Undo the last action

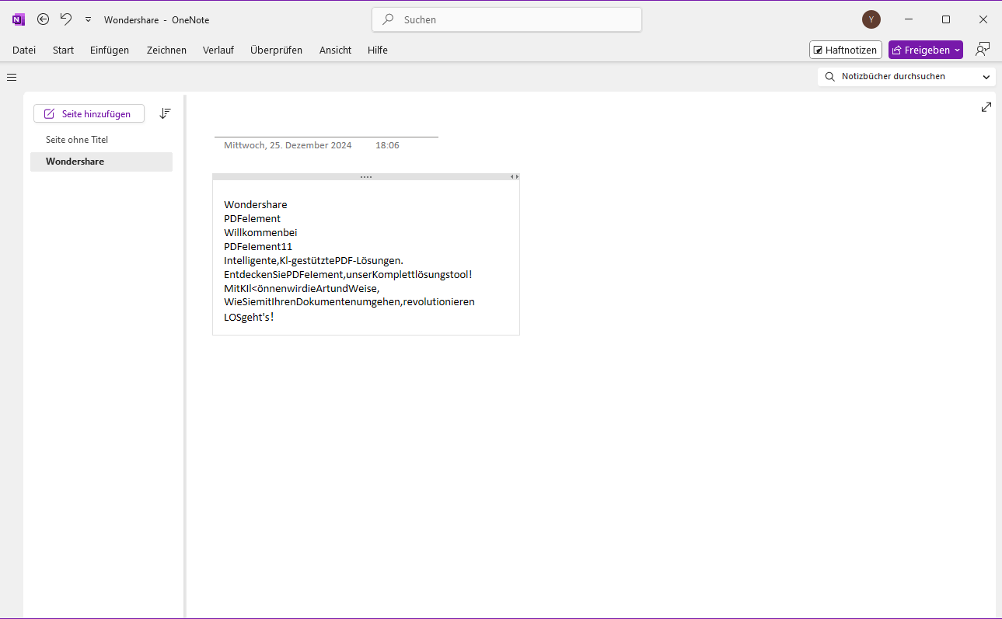[66, 19]
